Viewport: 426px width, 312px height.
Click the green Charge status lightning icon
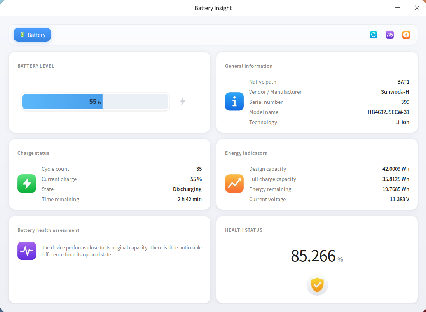pos(26,183)
